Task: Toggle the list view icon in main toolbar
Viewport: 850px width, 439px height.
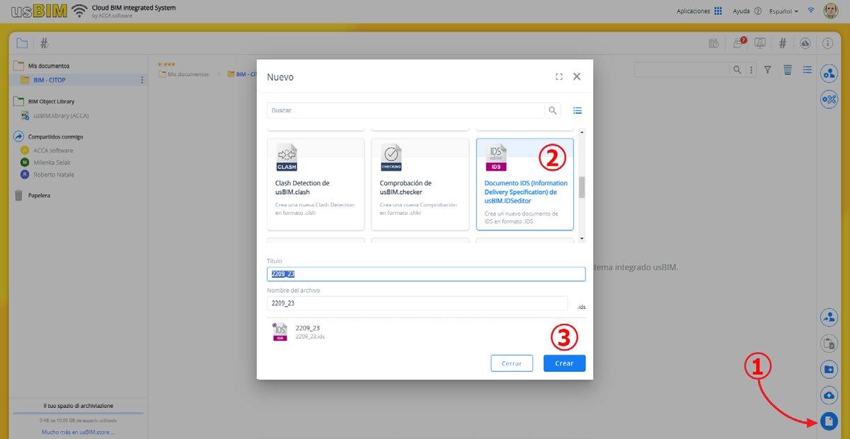Action: (x=808, y=69)
